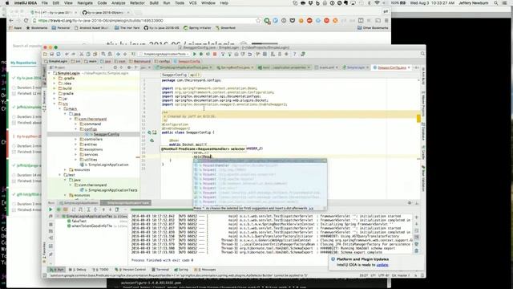Collapse the configs package node
Image resolution: width=513 pixels, height=289 pixels.
pyautogui.click(x=75, y=129)
